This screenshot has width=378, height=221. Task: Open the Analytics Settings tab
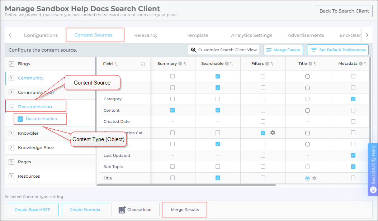click(x=251, y=35)
